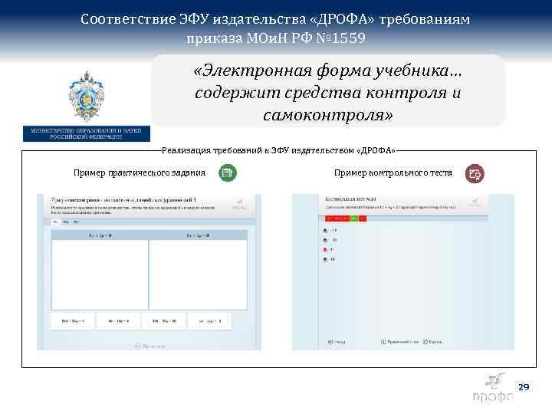This screenshot has width=552, height=414.
Task: Select the second answer radio option in test
Action: [325, 240]
